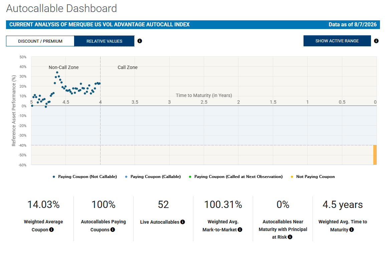Click the dark blue Not Callable legend dot
This screenshot has height=254, width=388.
click(54, 177)
